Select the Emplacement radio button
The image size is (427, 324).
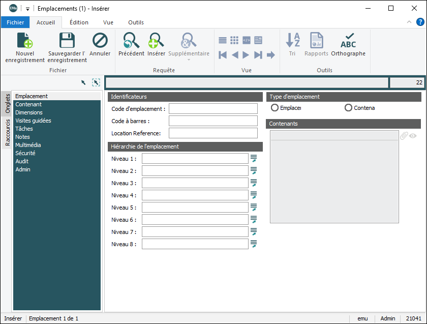(275, 108)
